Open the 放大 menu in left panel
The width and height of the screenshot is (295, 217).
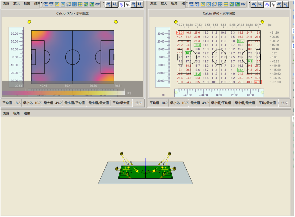coord(16,3)
